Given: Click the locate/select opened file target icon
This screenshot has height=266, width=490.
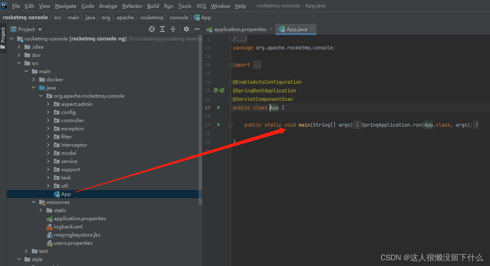Looking at the screenshot, I should (x=152, y=29).
